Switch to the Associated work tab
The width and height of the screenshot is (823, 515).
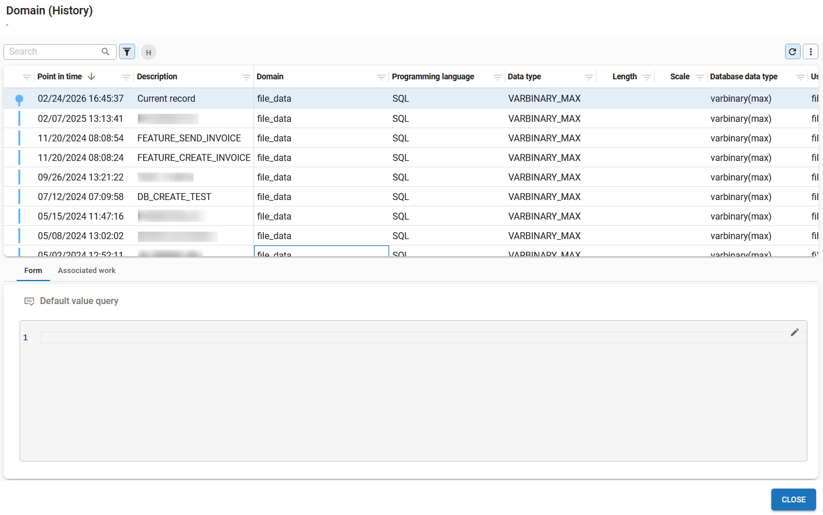pyautogui.click(x=86, y=271)
